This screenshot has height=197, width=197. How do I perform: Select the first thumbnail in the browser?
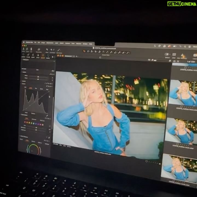(x=183, y=93)
